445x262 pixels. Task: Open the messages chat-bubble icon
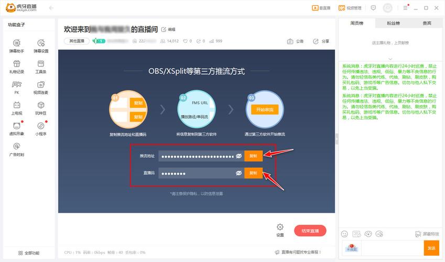point(374,8)
